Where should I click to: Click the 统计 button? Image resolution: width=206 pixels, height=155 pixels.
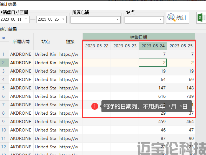pos(178,18)
